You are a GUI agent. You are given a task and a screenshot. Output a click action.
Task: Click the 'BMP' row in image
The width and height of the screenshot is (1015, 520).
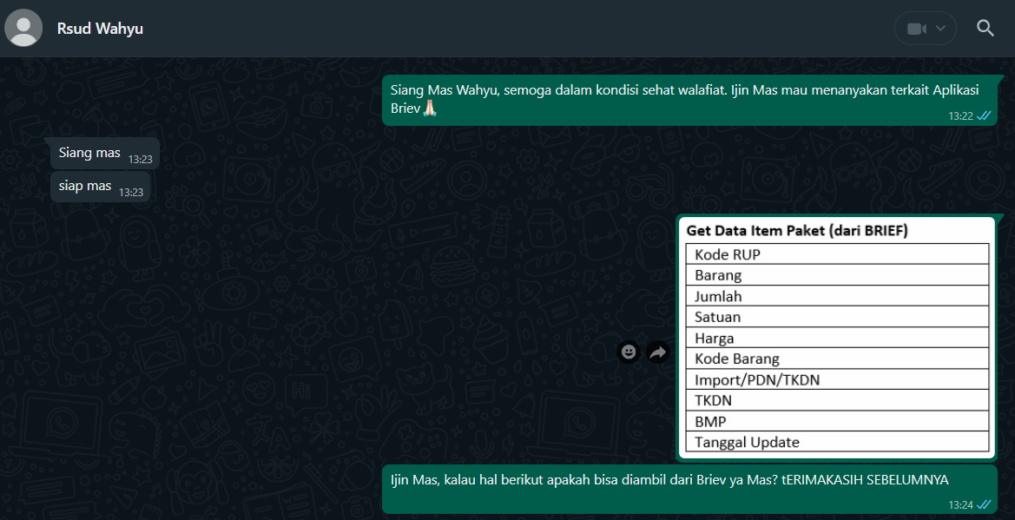(x=837, y=421)
